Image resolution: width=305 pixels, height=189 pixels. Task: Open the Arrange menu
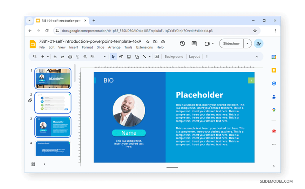tap(114, 47)
